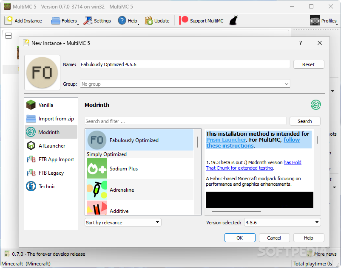
Task: Click the Total playtime status text
Action: [x=313, y=264]
